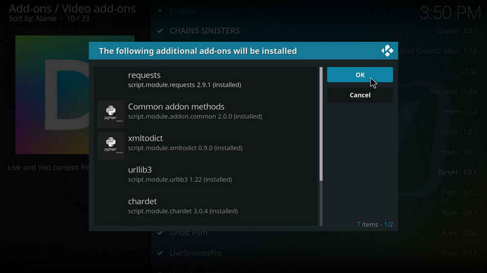Click the 'Add-ons / Video add-ons' heading

[x=72, y=8]
